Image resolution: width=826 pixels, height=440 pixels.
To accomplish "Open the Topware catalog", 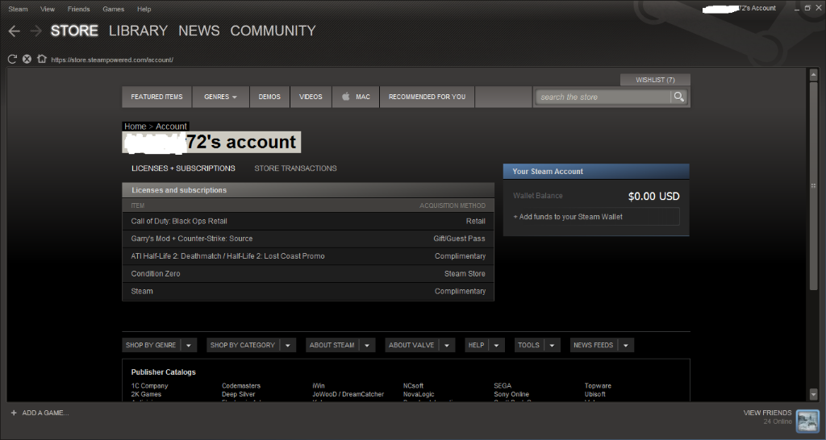I will (598, 386).
